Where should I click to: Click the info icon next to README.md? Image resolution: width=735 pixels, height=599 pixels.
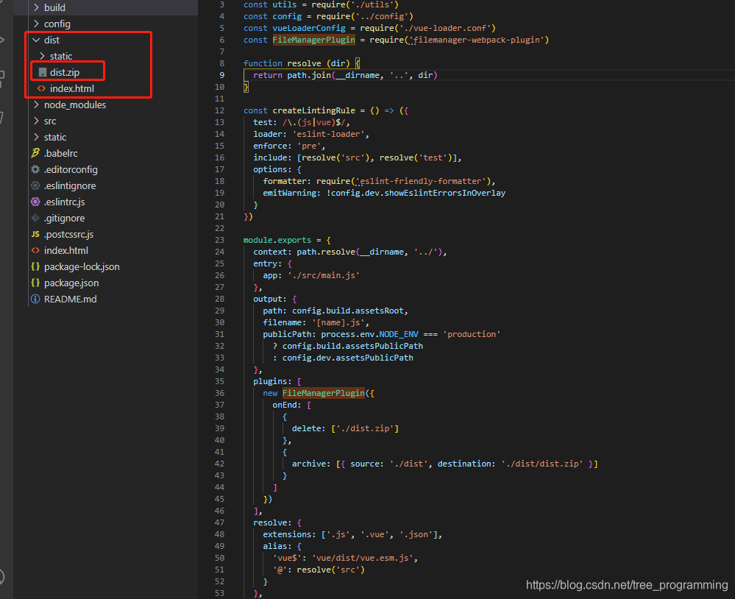pos(35,299)
